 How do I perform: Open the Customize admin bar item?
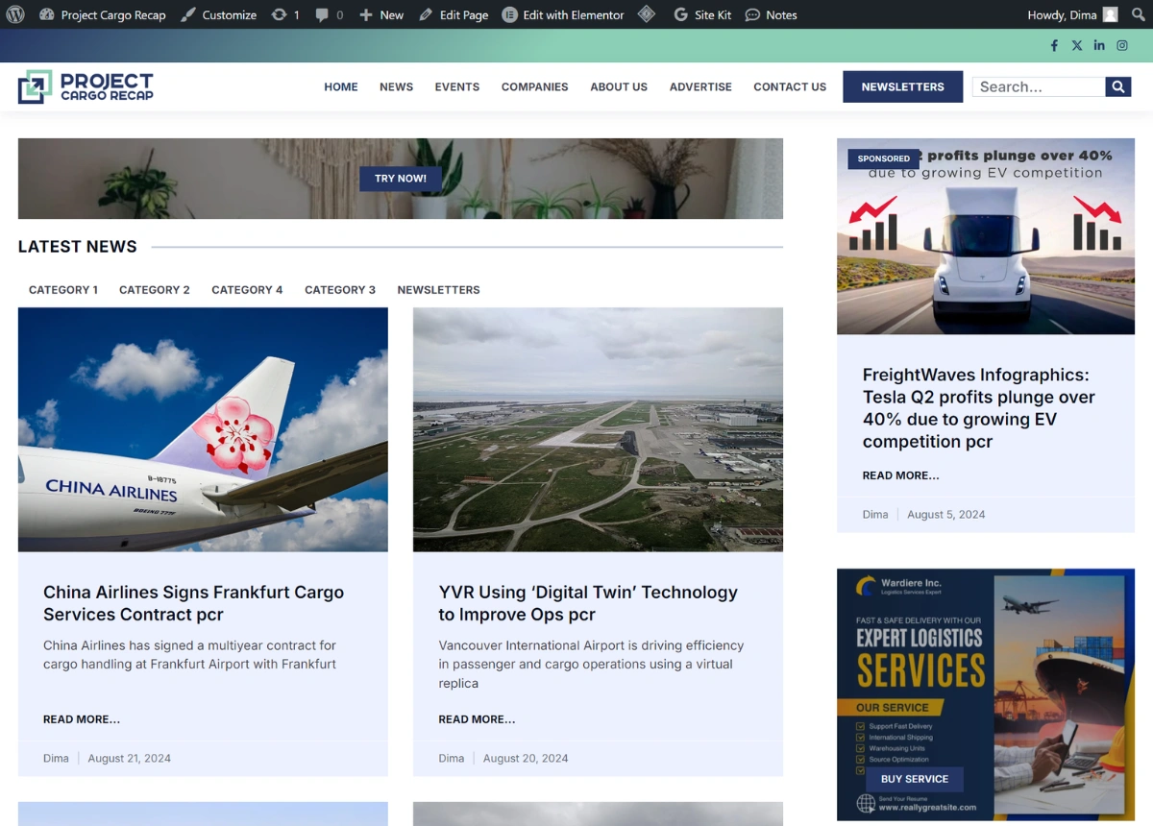(219, 14)
